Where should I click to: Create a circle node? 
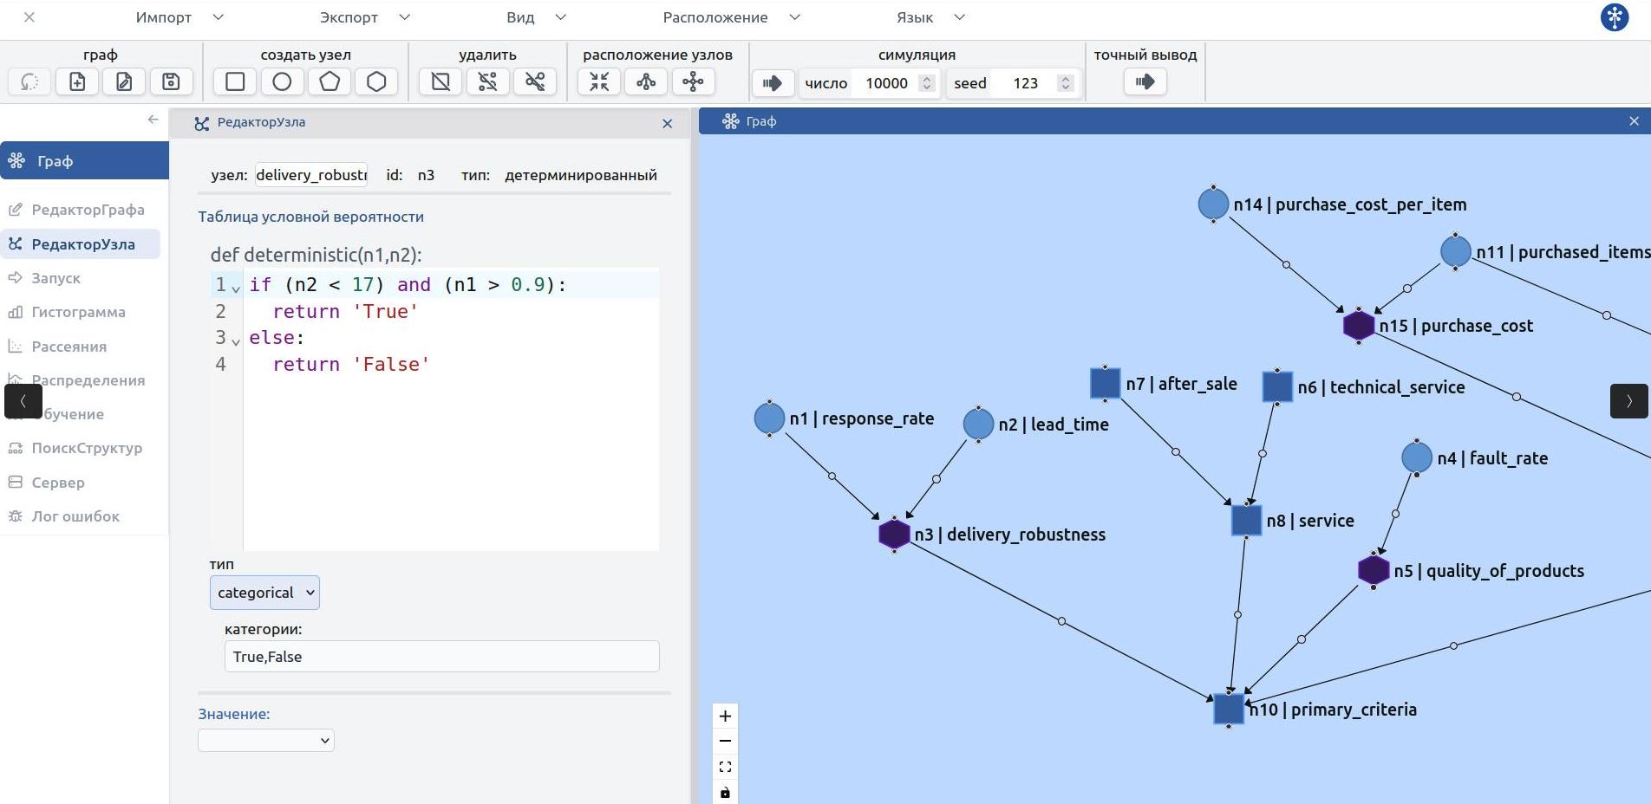point(282,82)
